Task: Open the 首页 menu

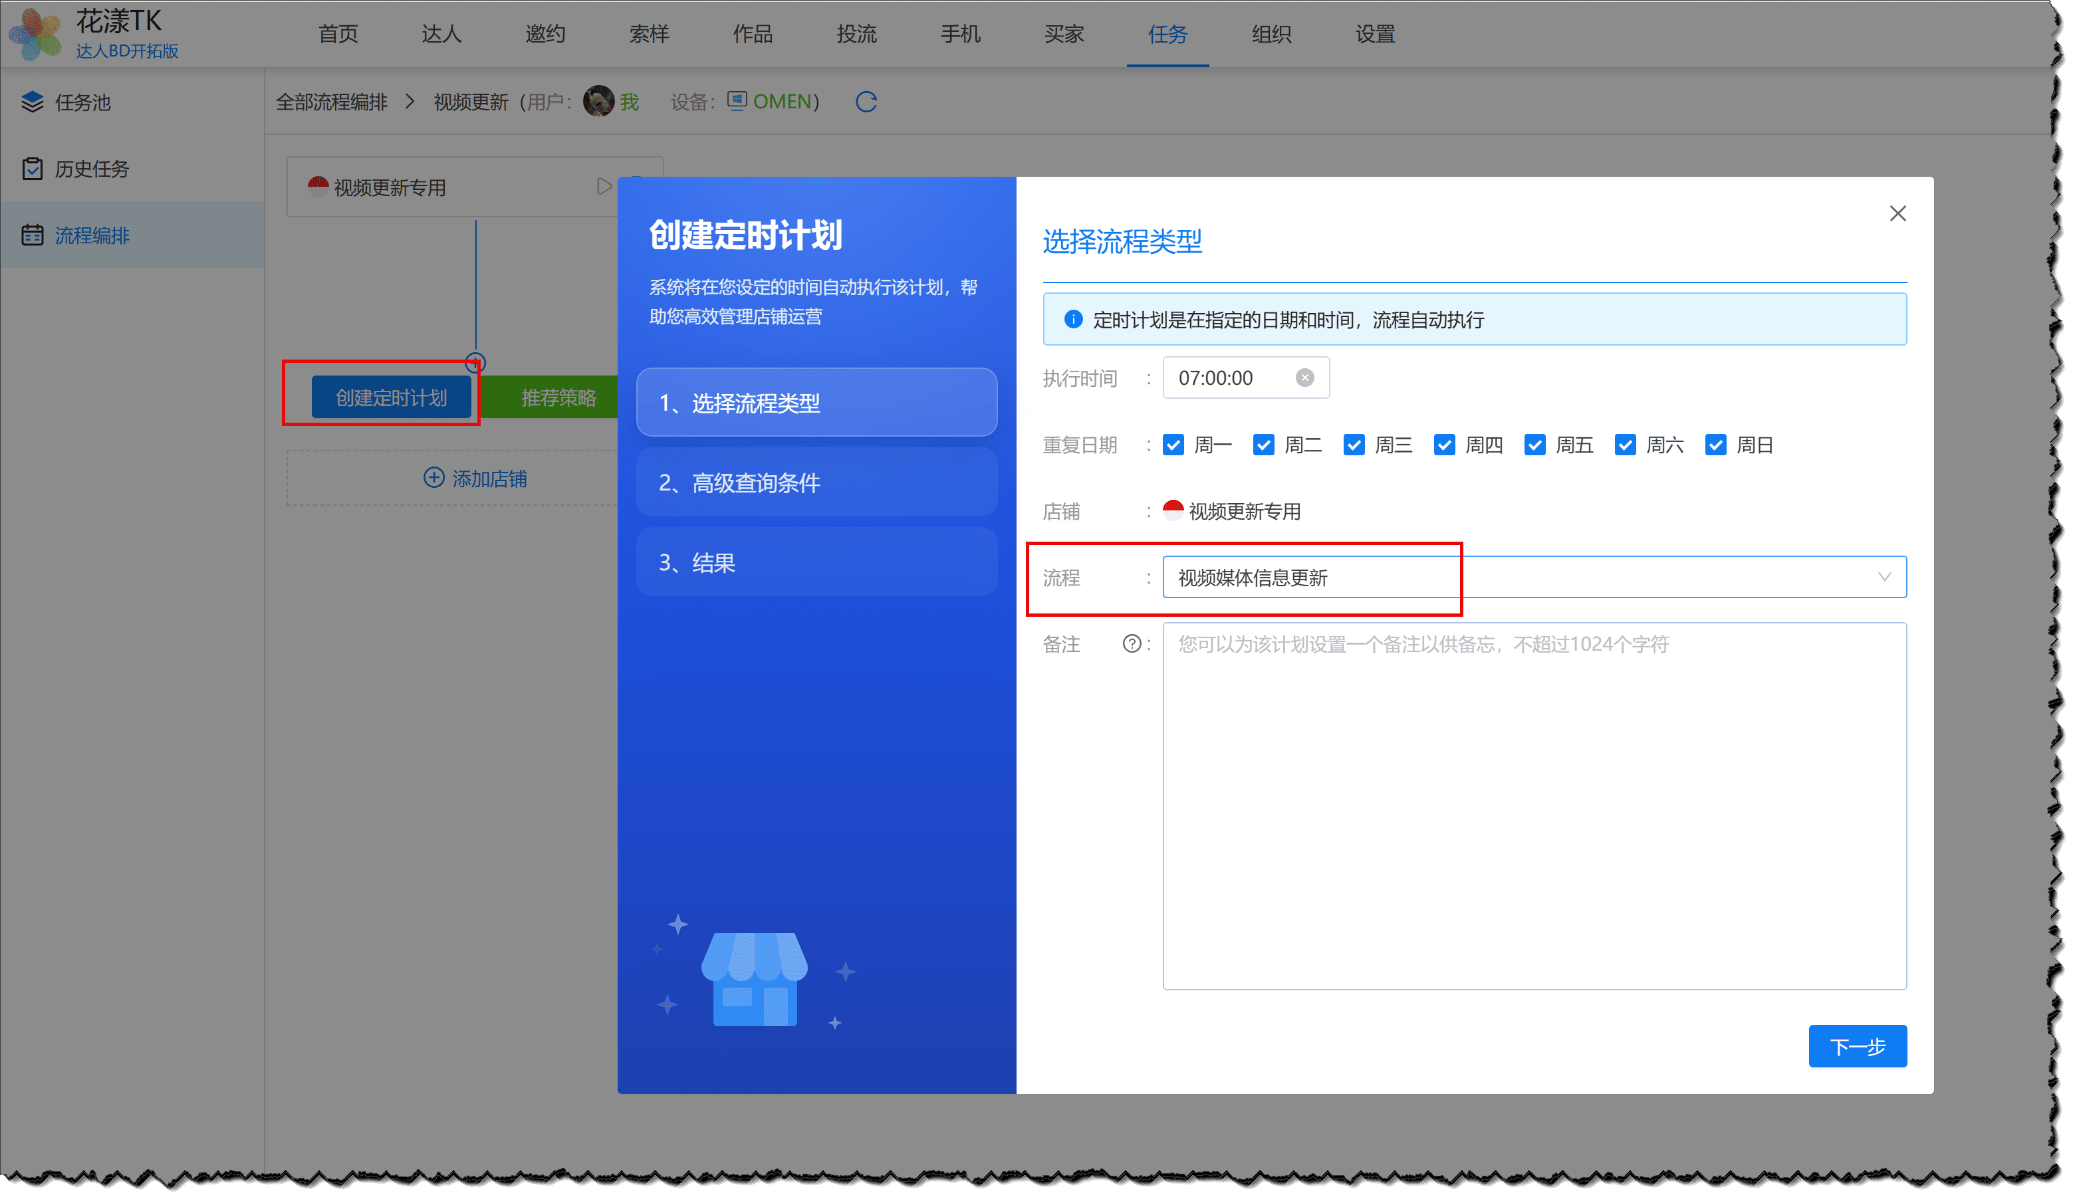Action: click(338, 34)
